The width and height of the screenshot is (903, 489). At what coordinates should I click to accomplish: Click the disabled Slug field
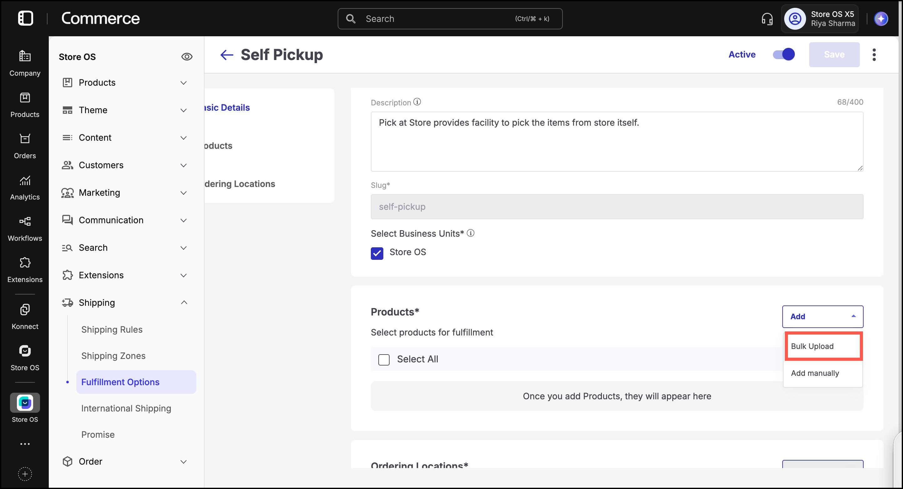coord(617,207)
